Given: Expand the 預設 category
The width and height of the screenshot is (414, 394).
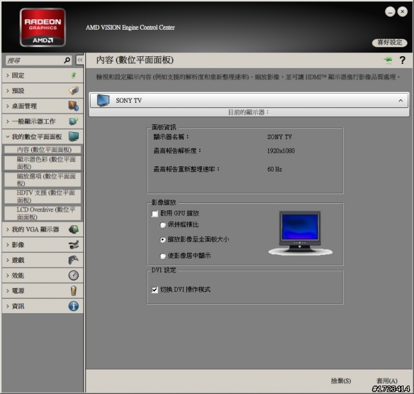Looking at the screenshot, I should click(x=7, y=91).
